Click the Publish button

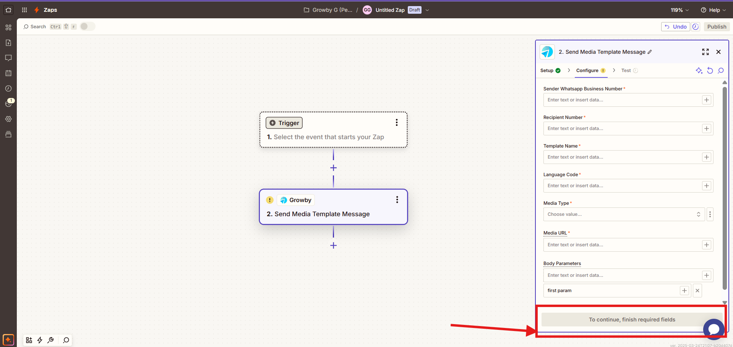717,27
